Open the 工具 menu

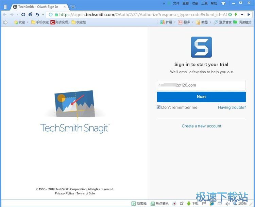click(204, 3)
